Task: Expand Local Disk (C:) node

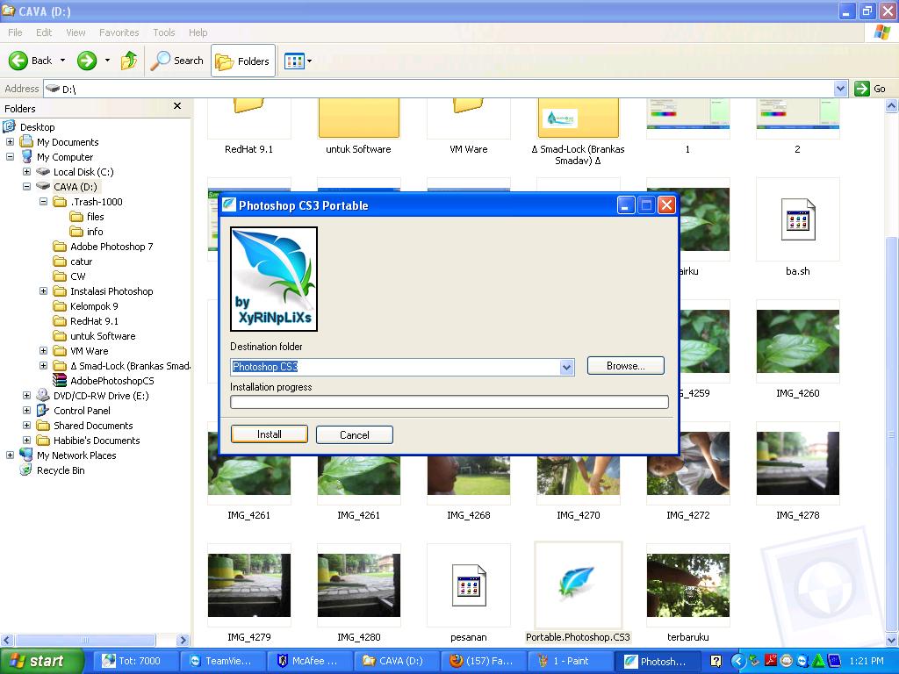Action: tap(26, 171)
